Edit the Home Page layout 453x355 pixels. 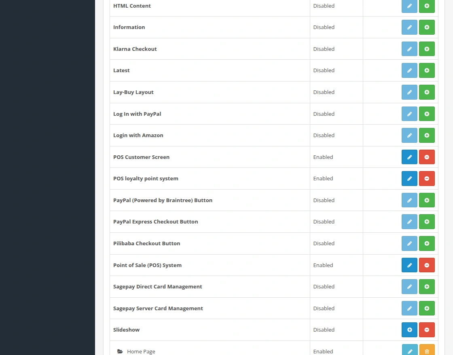tap(409, 351)
